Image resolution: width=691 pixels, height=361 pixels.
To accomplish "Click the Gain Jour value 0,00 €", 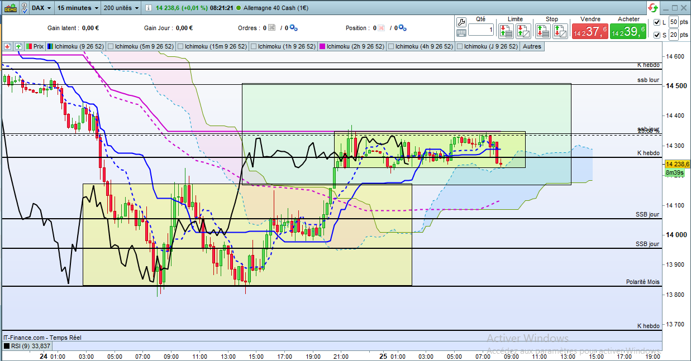I will click(x=184, y=28).
